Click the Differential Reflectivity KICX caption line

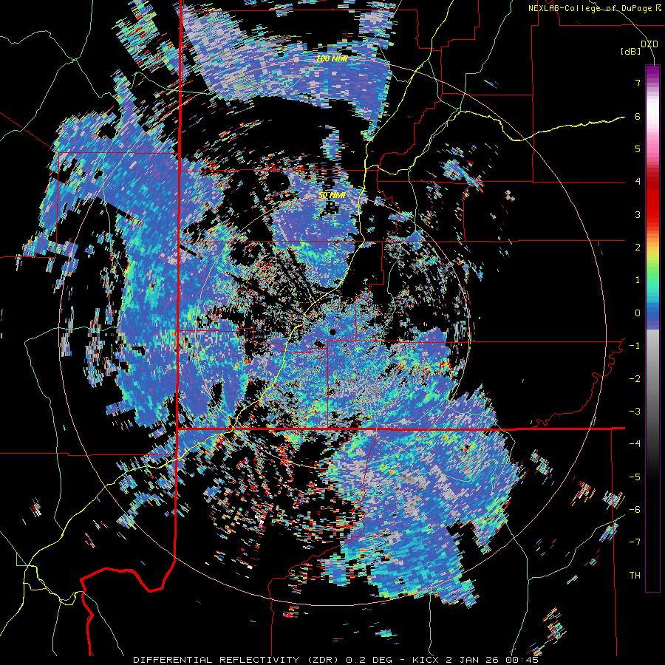pyautogui.click(x=336, y=660)
